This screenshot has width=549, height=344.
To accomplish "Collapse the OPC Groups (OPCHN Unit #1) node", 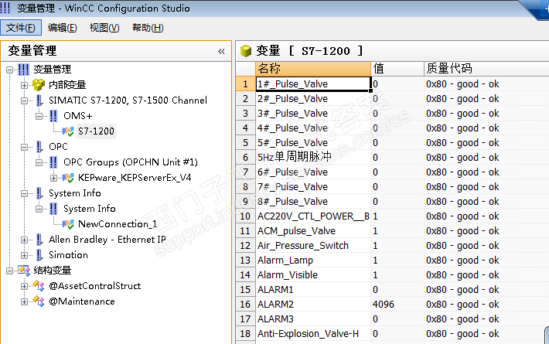I will coord(39,162).
